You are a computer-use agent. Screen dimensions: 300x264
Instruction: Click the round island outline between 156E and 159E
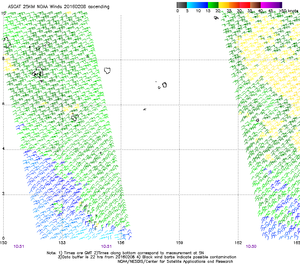(x=165, y=85)
